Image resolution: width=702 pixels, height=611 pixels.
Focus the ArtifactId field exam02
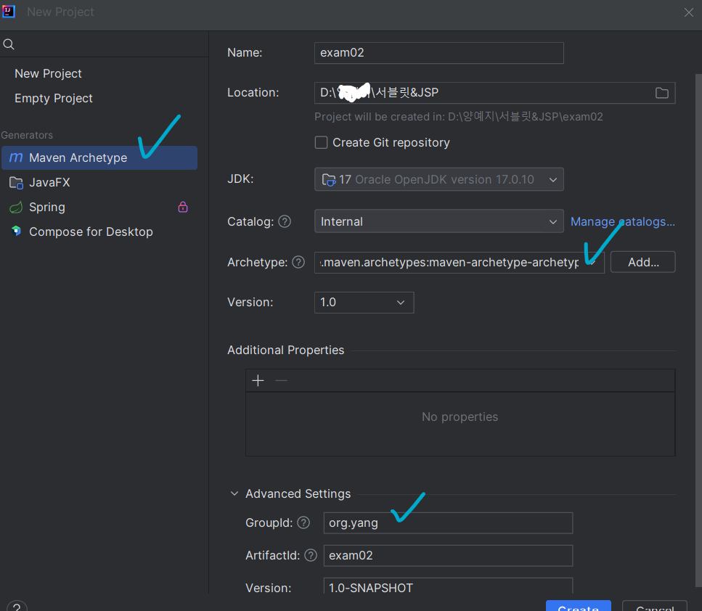448,556
